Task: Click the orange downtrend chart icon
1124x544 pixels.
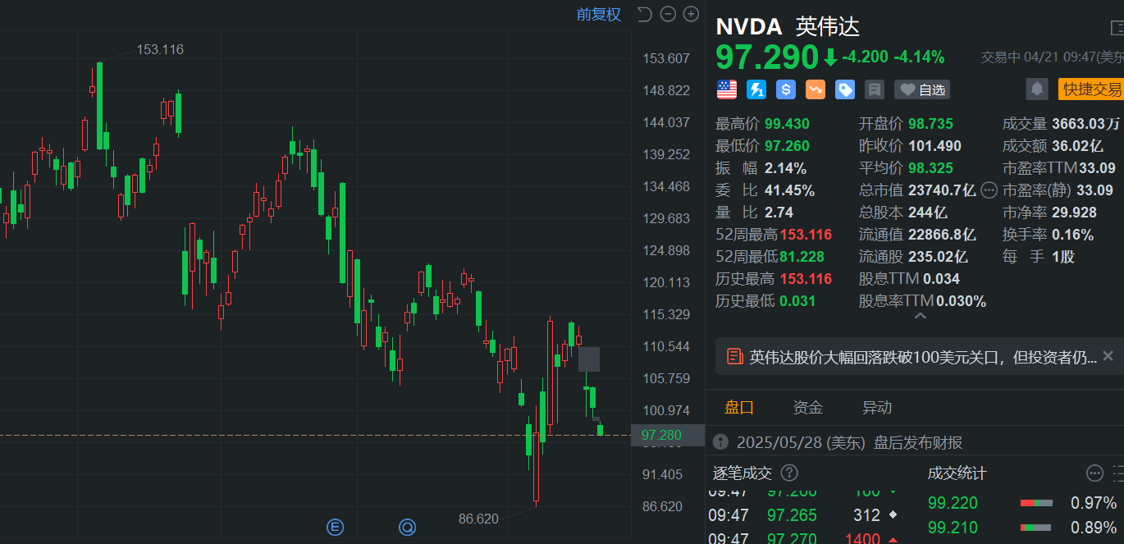Action: (816, 89)
